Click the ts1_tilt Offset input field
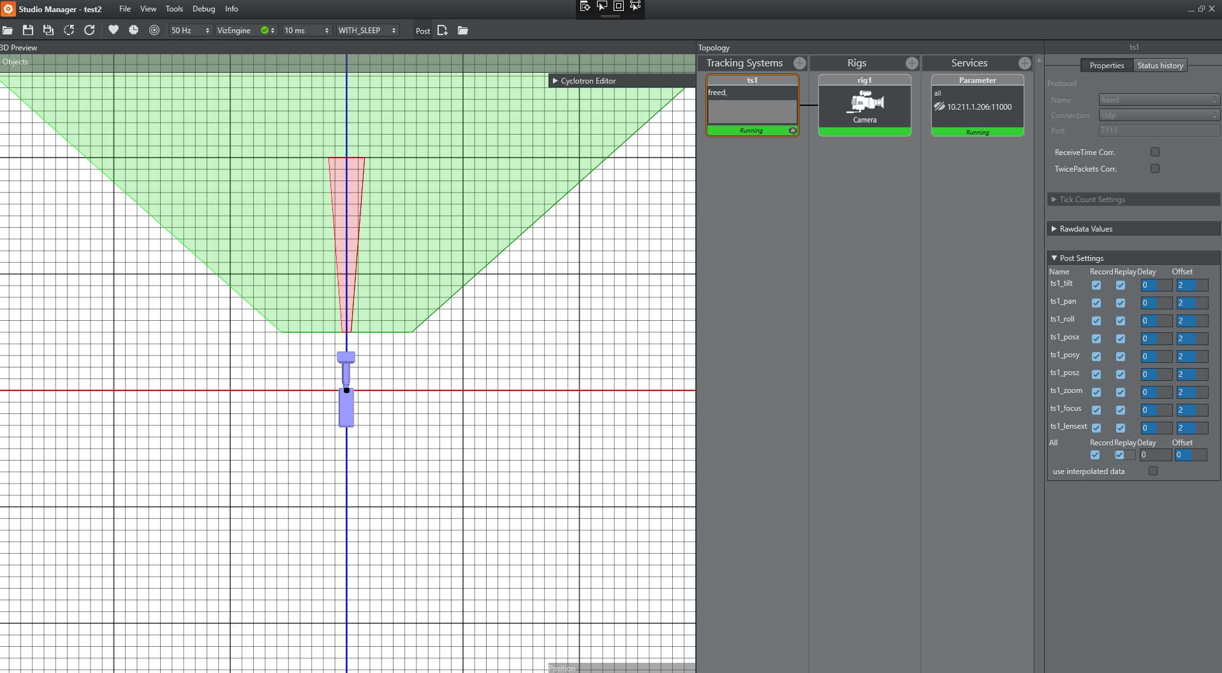The image size is (1222, 673). [x=1191, y=285]
